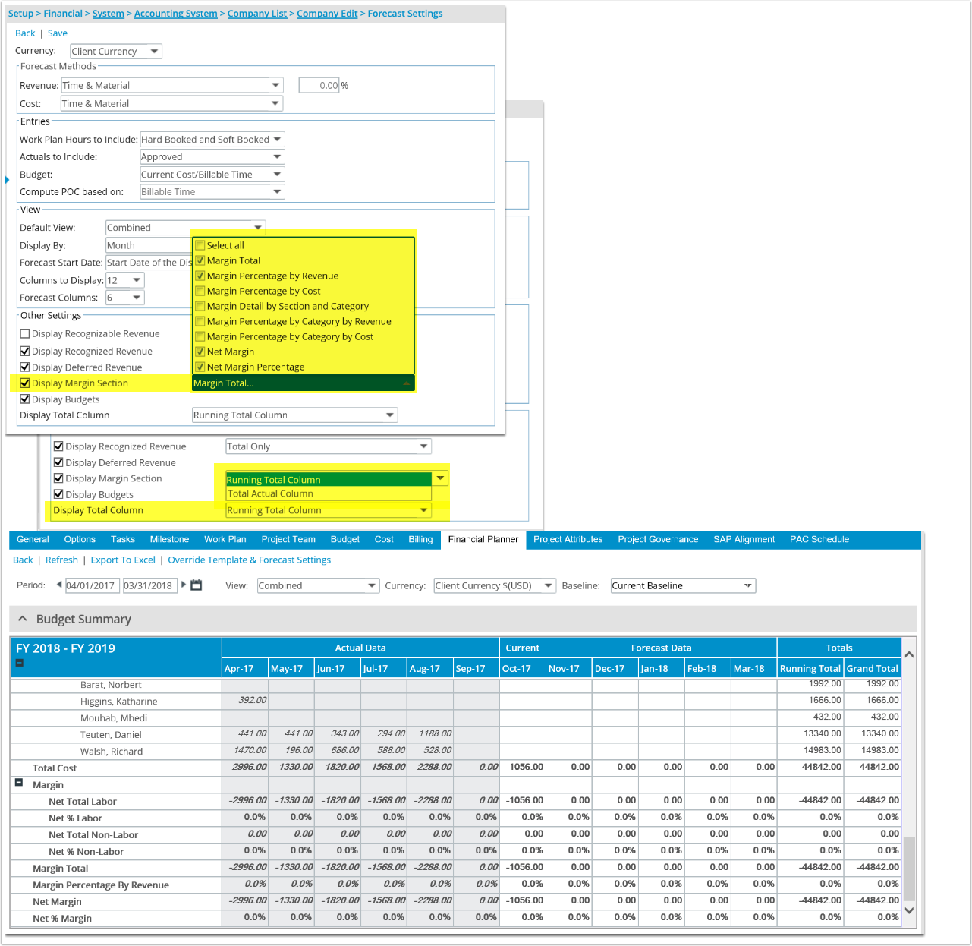Image resolution: width=972 pixels, height=946 pixels.
Task: Click the period end date field
Action: [149, 585]
